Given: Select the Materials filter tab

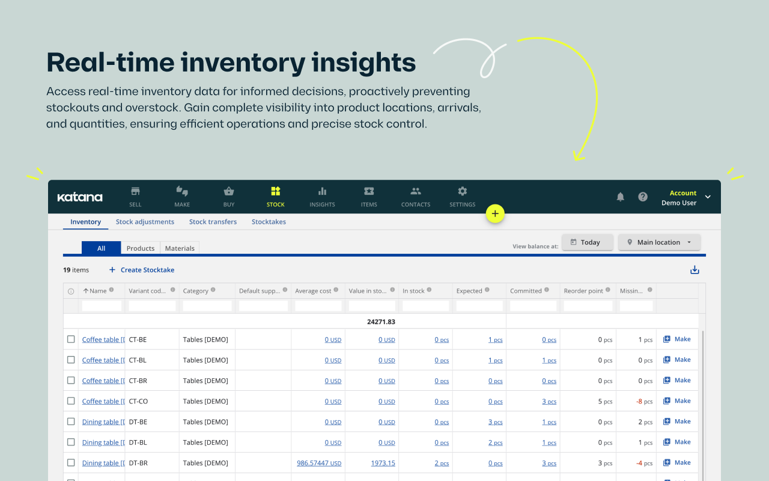Looking at the screenshot, I should pyautogui.click(x=180, y=248).
